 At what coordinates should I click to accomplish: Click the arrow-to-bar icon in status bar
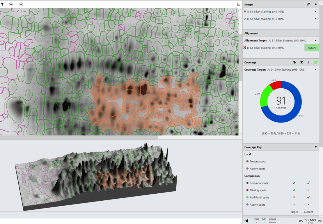point(246,220)
